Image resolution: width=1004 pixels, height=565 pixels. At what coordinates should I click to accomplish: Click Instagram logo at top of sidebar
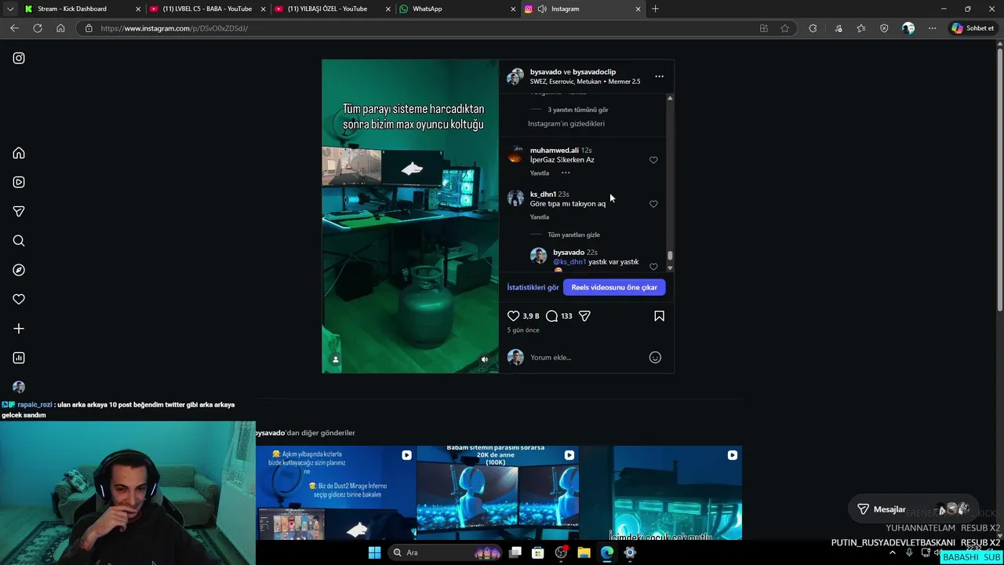(19, 58)
